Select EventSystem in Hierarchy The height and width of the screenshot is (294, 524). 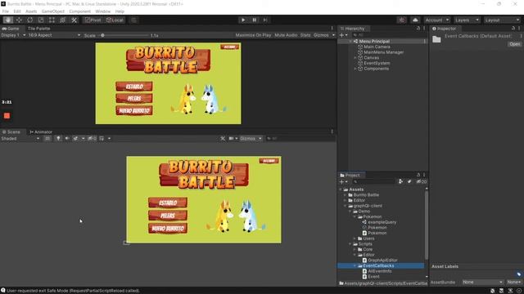(x=377, y=63)
